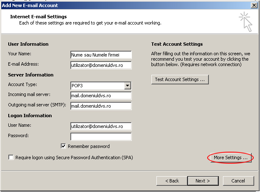Uncheck the Remember password checkbox
Viewport: 260px width, 192px height.
pyautogui.click(x=63, y=146)
